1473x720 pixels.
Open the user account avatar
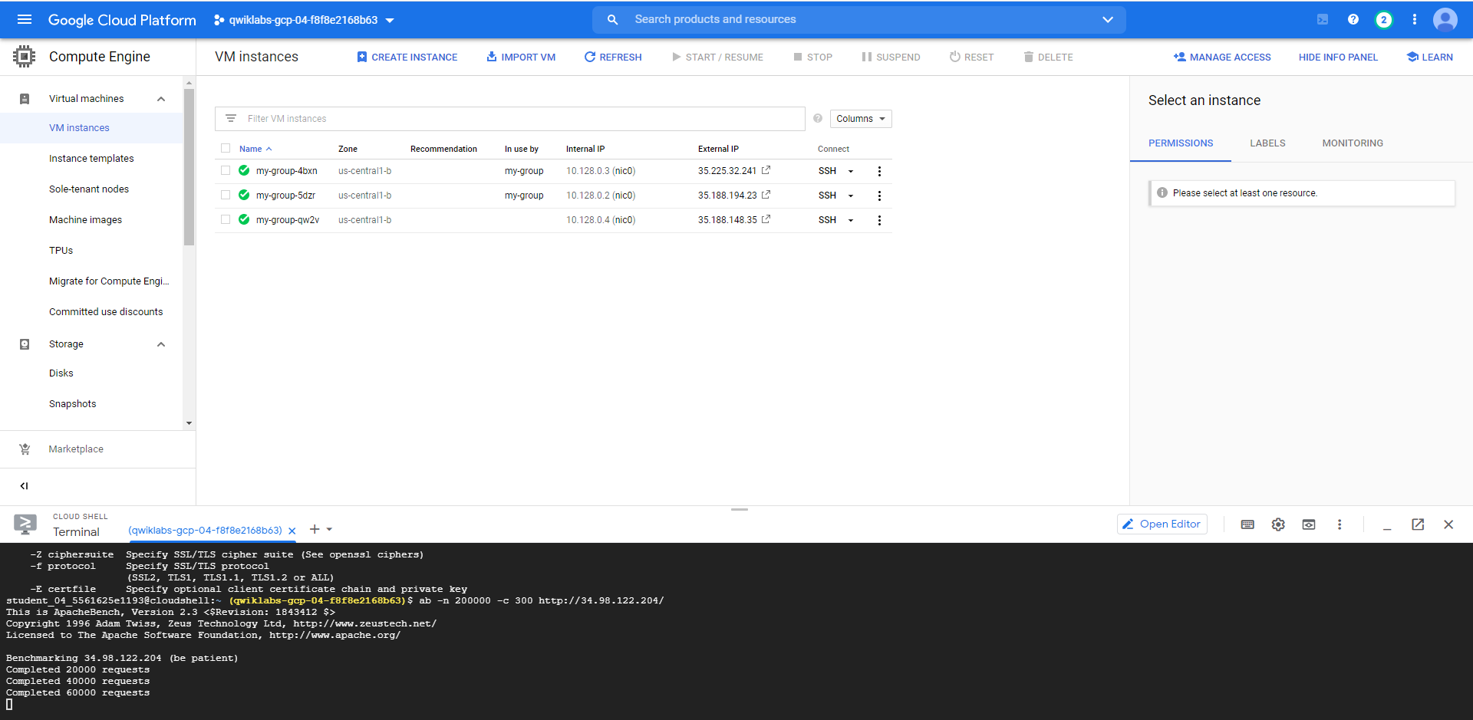pyautogui.click(x=1445, y=19)
